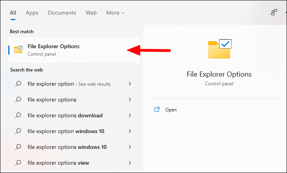Screen dimensions: 287x173
Task: Switch to the Apps tab
Action: (x=32, y=13)
